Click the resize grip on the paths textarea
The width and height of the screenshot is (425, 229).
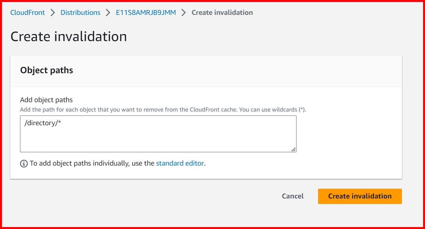pyautogui.click(x=294, y=149)
